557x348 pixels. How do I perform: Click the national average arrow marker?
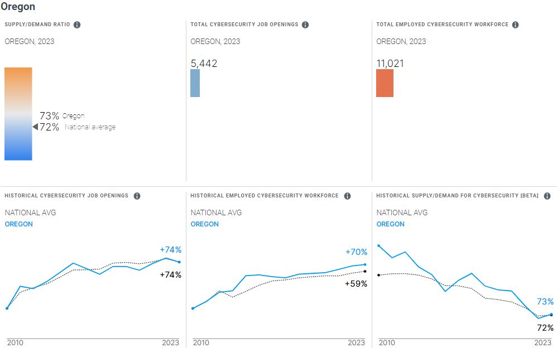pyautogui.click(x=35, y=127)
